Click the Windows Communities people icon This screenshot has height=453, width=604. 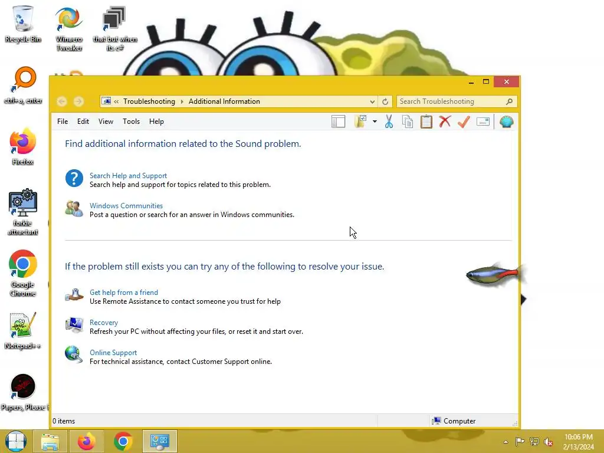pyautogui.click(x=74, y=208)
